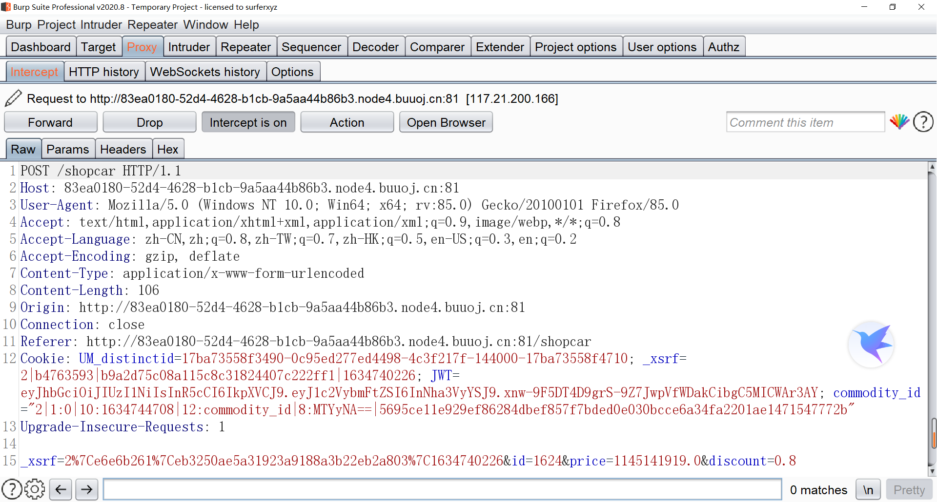Viewport: 937px width, 502px height.
Task: Switch to the Params view tab
Action: click(68, 149)
